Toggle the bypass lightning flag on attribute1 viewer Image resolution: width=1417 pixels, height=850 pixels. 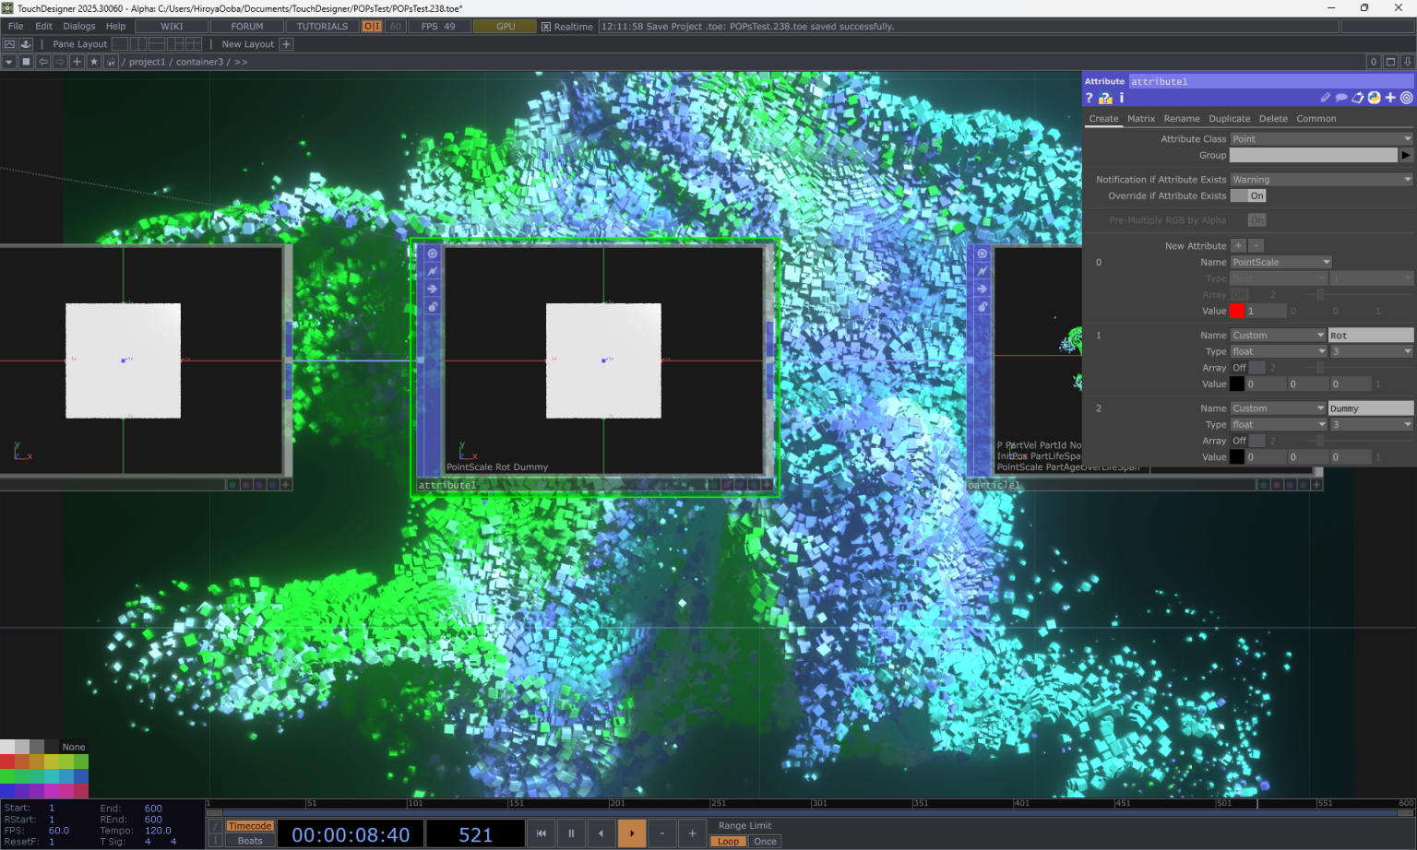(433, 270)
